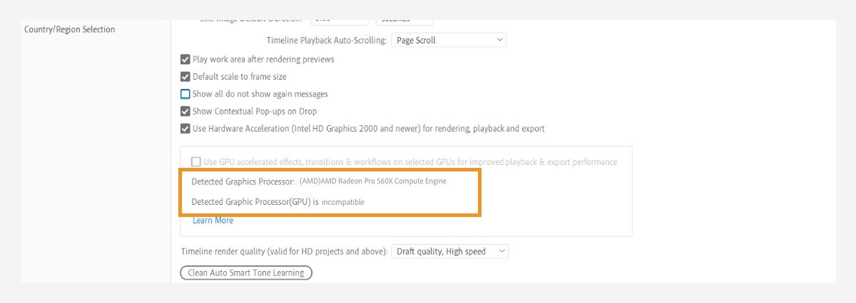Click the greyed-out GPU accelerated effects checkbox
Image resolution: width=856 pixels, height=303 pixels.
(196, 162)
